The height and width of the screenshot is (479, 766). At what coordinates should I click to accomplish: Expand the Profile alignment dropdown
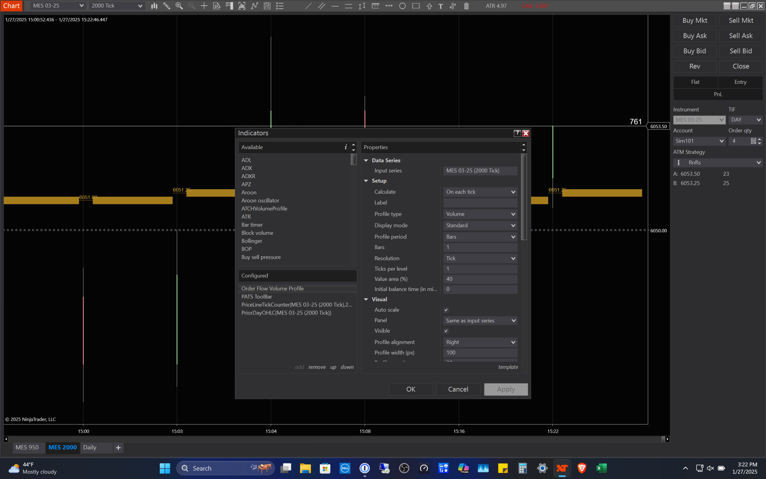(480, 342)
